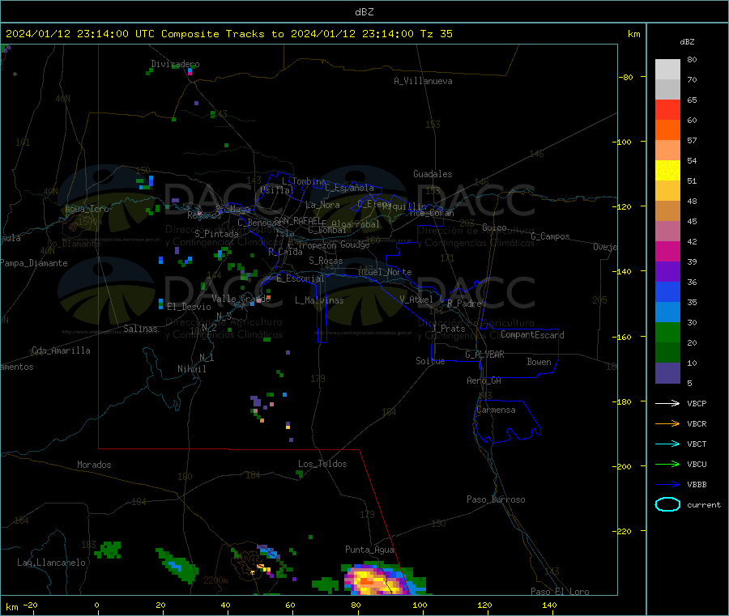The width and height of the screenshot is (729, 616).
Task: Click the 'Paso_El_Loro' map label
Action: pos(560,592)
